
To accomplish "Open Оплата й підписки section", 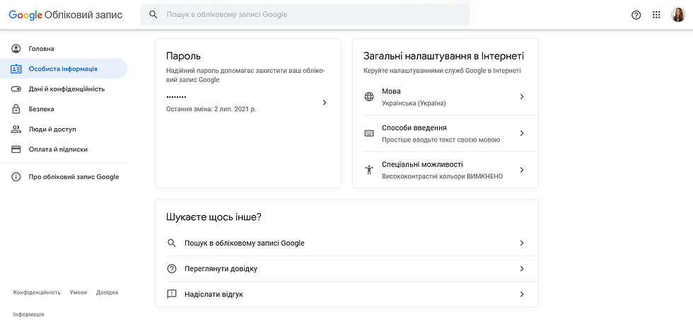I will tap(64, 149).
